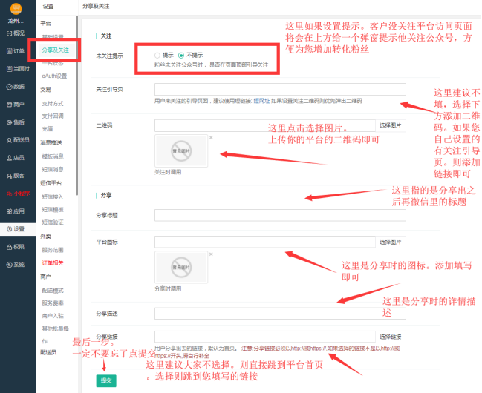
Task: Open 权限 permissions lock icon in sidebar
Action: click(x=9, y=247)
